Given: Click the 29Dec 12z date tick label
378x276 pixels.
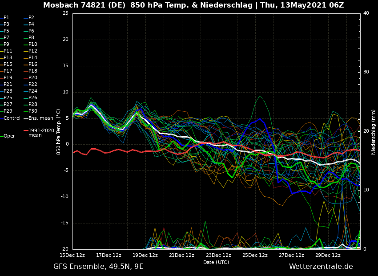Looking at the screenshot, I should pyautogui.click(x=328, y=256).
